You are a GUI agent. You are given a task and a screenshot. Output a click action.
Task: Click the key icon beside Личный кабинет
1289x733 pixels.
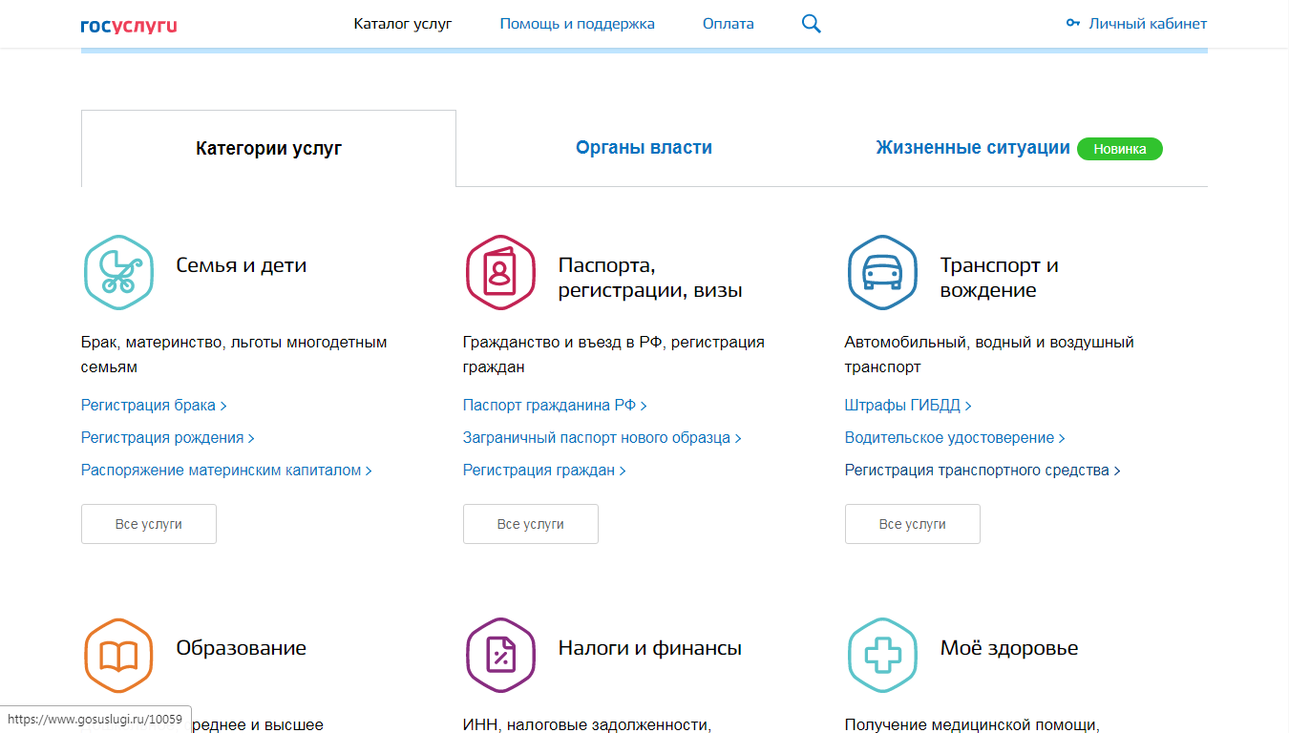(x=1073, y=24)
